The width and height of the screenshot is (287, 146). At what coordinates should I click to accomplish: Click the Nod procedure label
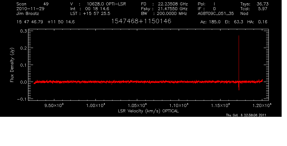coord(244,13)
